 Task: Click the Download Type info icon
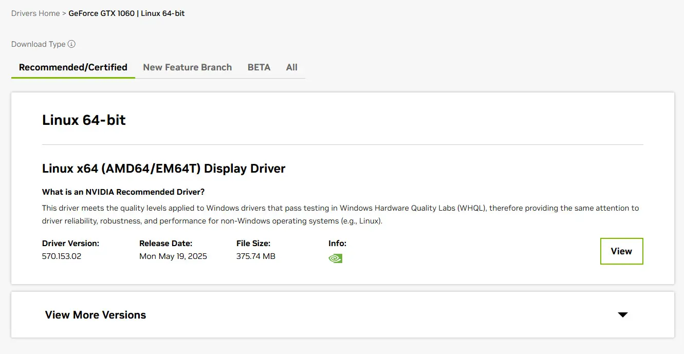pyautogui.click(x=71, y=44)
